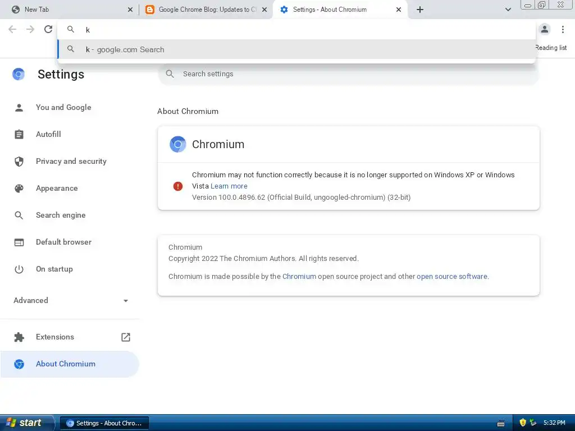Click the Autofill clipboard icon

click(19, 134)
